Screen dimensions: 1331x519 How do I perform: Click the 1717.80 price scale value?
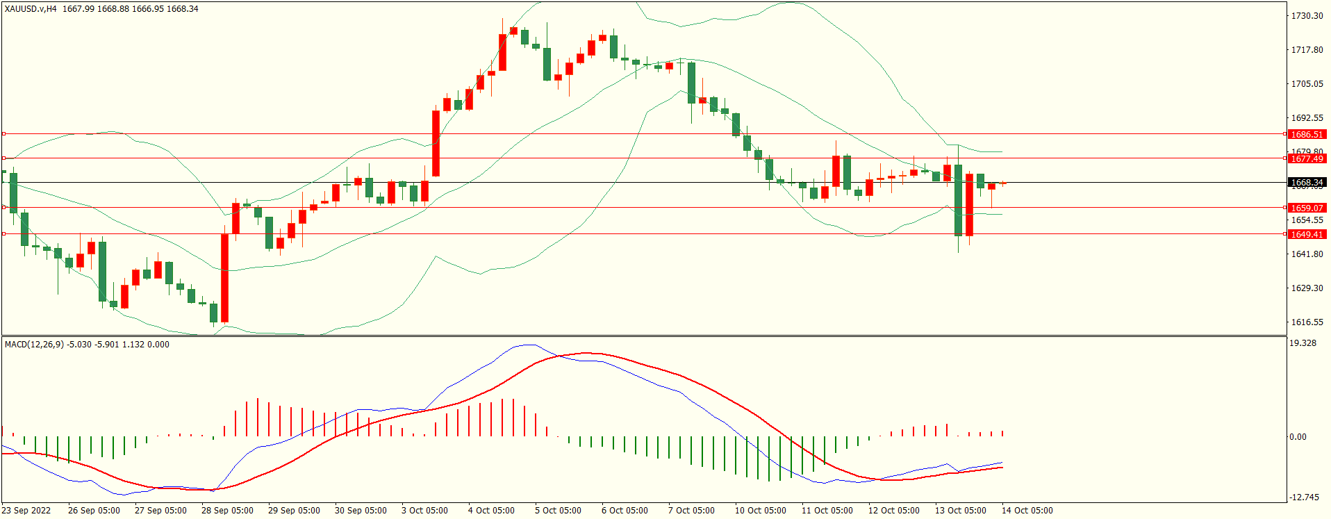1307,49
